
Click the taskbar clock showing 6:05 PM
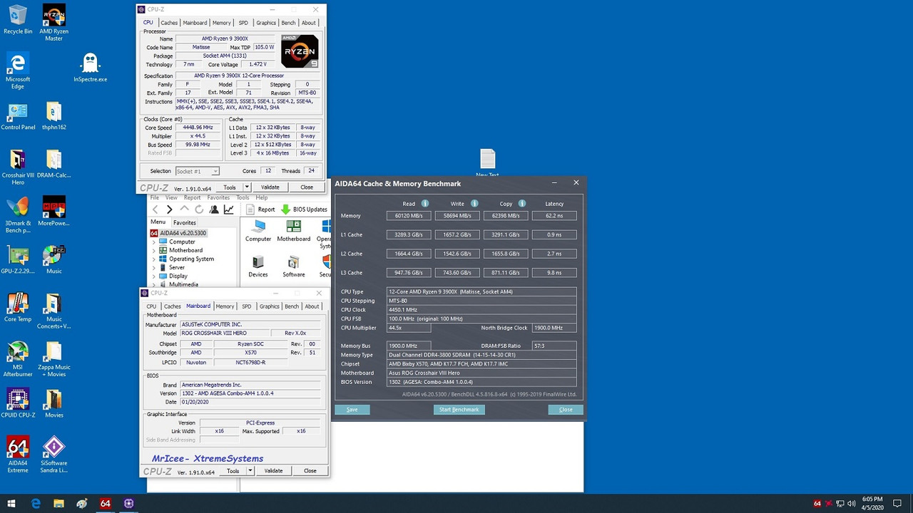(x=873, y=504)
